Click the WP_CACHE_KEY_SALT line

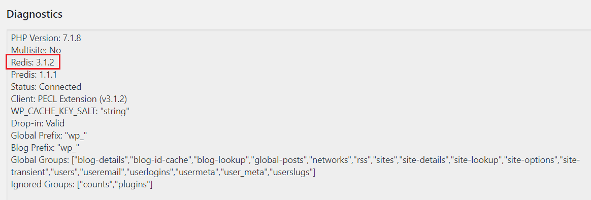tap(71, 111)
